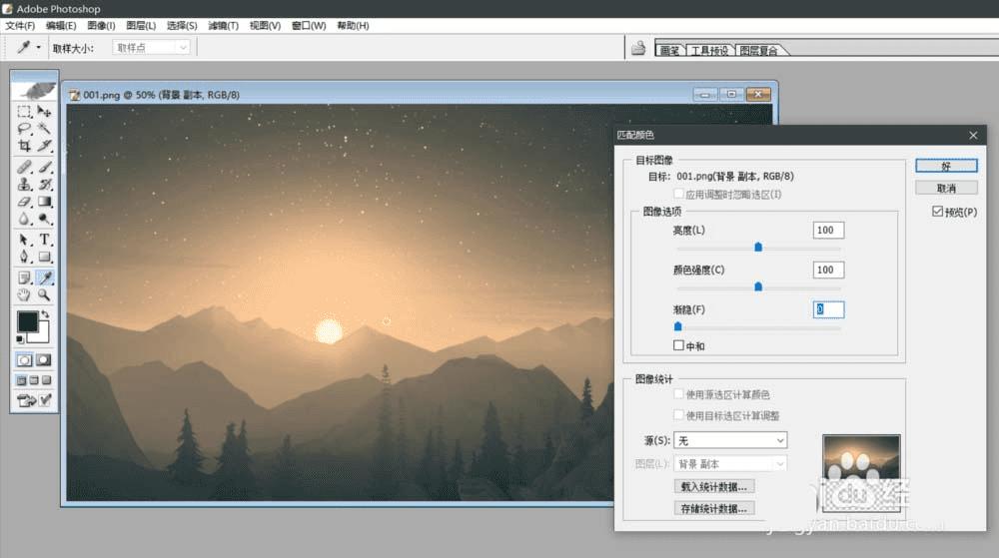Select the Type tool
The height and width of the screenshot is (558, 999).
tap(44, 240)
